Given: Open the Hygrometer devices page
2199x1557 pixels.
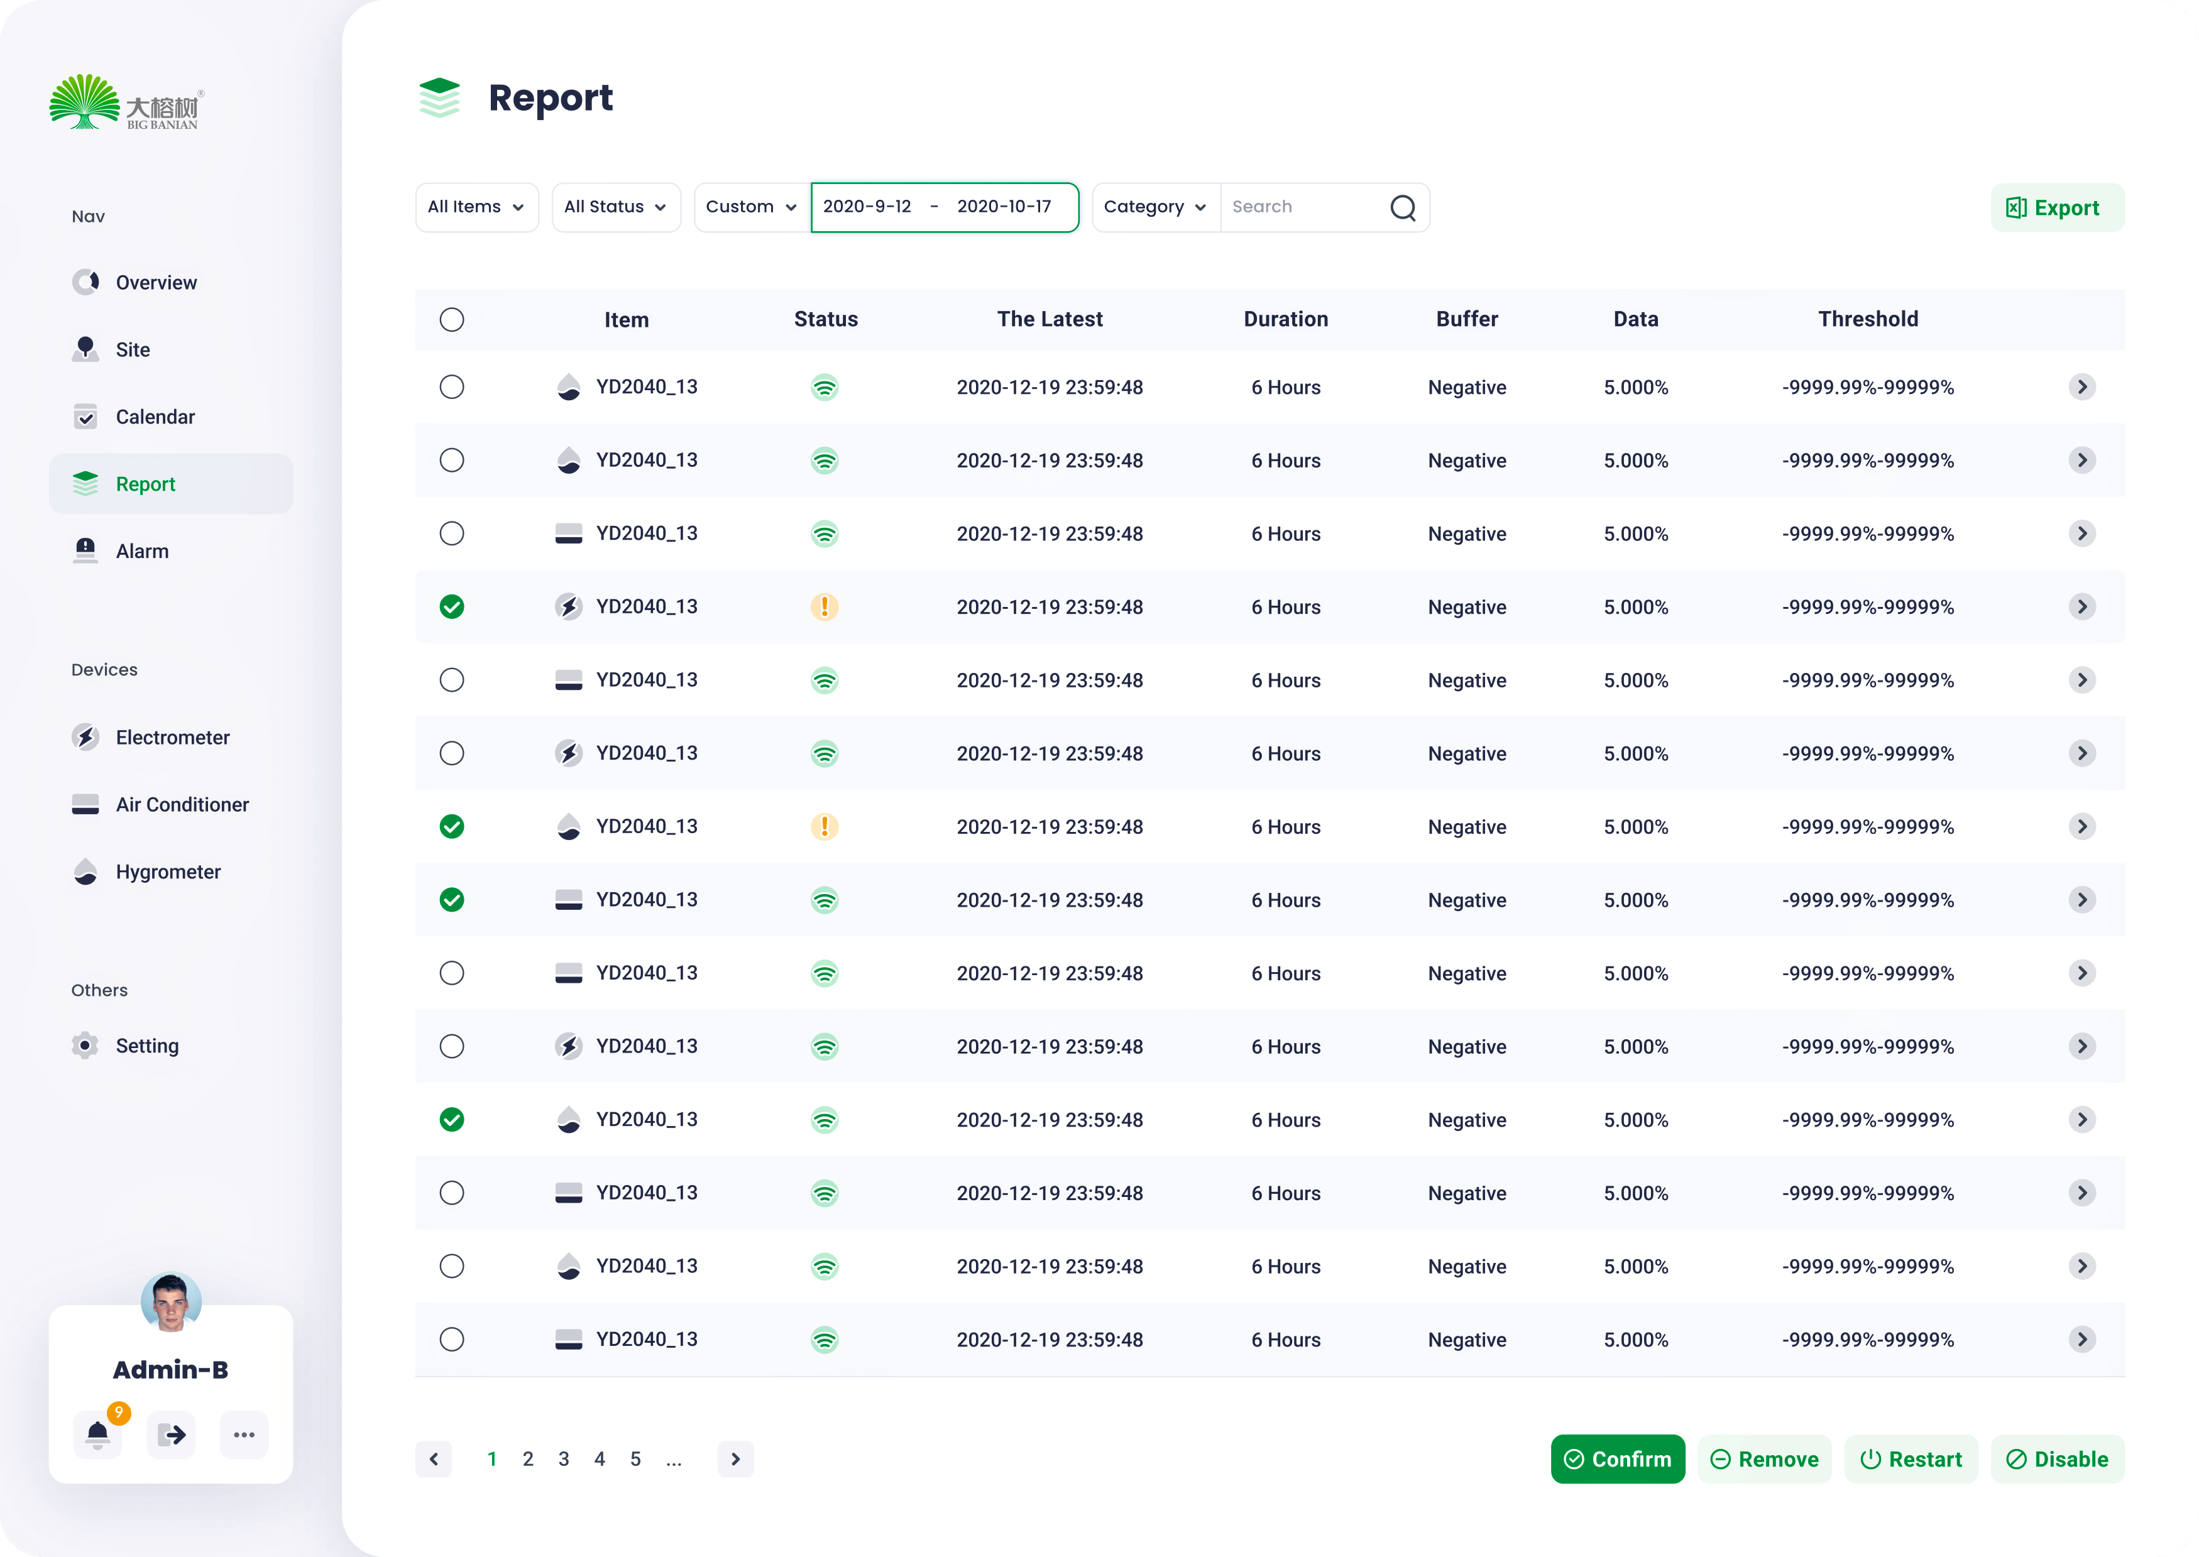Looking at the screenshot, I should (168, 871).
